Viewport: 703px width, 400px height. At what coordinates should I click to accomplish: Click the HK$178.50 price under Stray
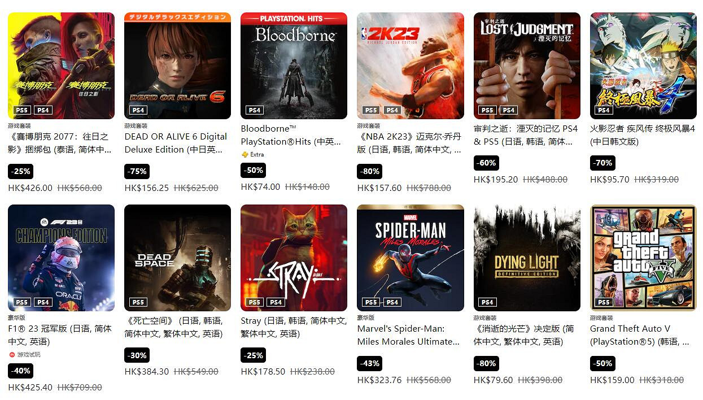(x=263, y=372)
